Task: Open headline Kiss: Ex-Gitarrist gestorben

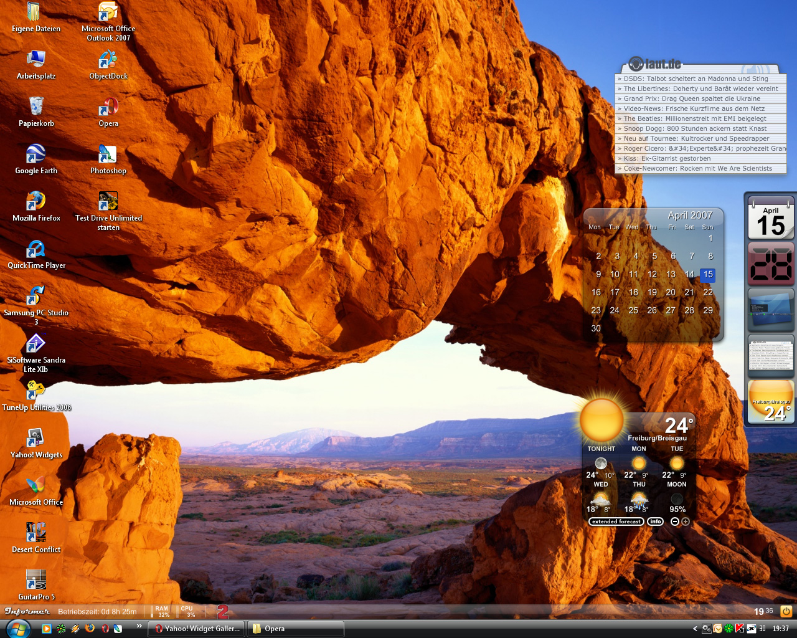Action: (x=701, y=158)
